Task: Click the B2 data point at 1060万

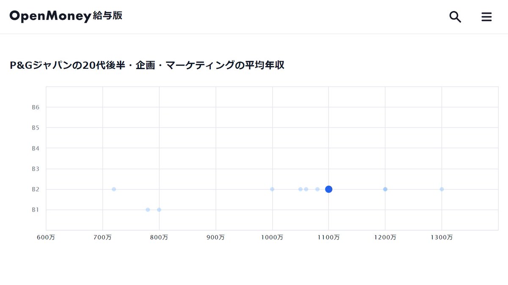Action: tap(306, 189)
